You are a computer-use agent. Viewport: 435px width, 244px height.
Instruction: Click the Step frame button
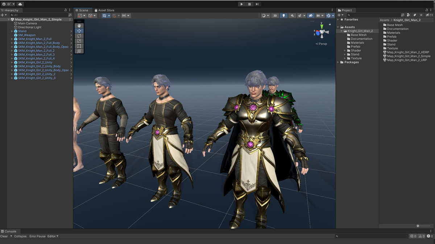click(x=257, y=4)
